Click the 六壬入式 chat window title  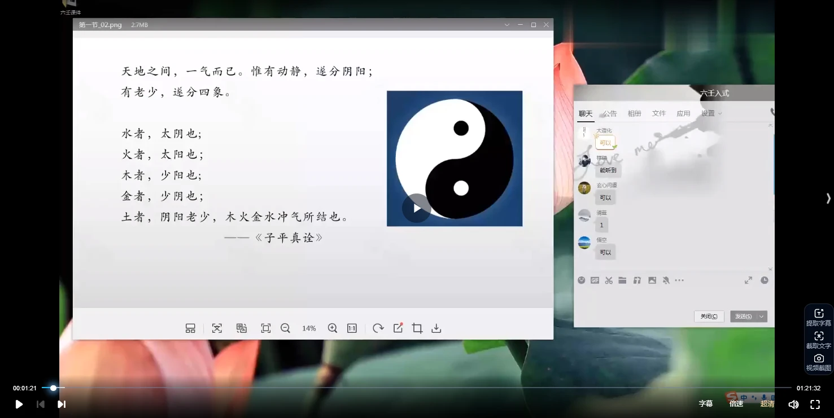click(x=714, y=93)
